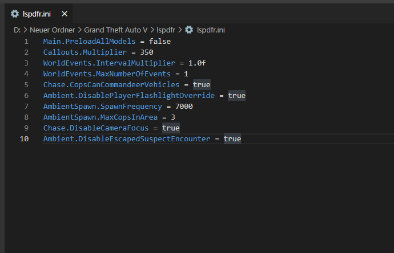The height and width of the screenshot is (253, 394).
Task: Click the true value of DisableEscapedSuspectEncounter
Action: tap(232, 138)
